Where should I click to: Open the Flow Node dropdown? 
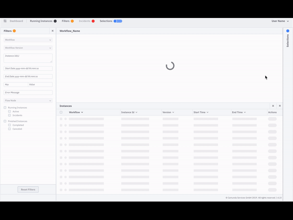[x=28, y=100]
